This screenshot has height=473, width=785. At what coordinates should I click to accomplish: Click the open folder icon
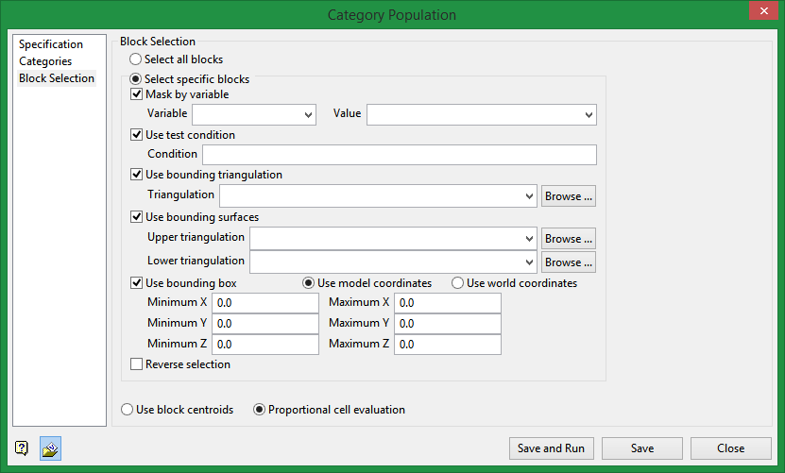(50, 449)
